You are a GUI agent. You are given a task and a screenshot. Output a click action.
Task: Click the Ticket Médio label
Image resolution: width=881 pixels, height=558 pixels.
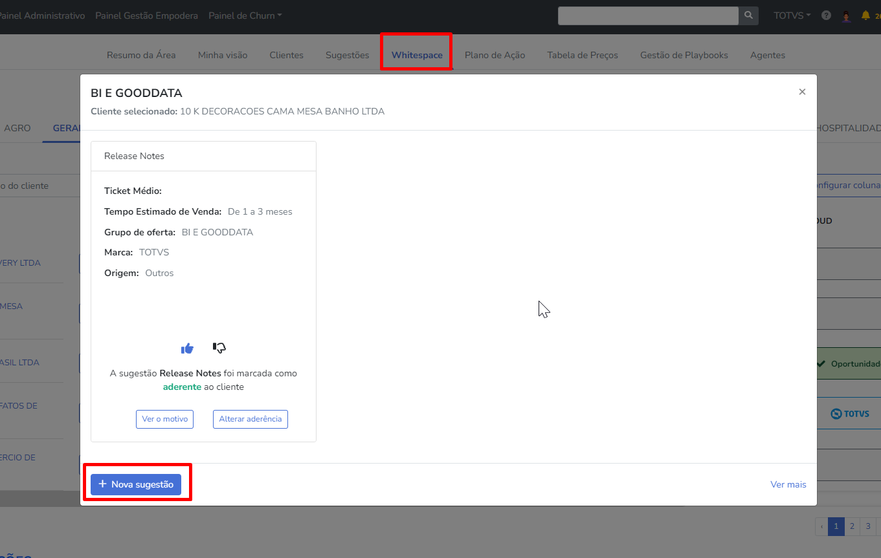click(133, 191)
